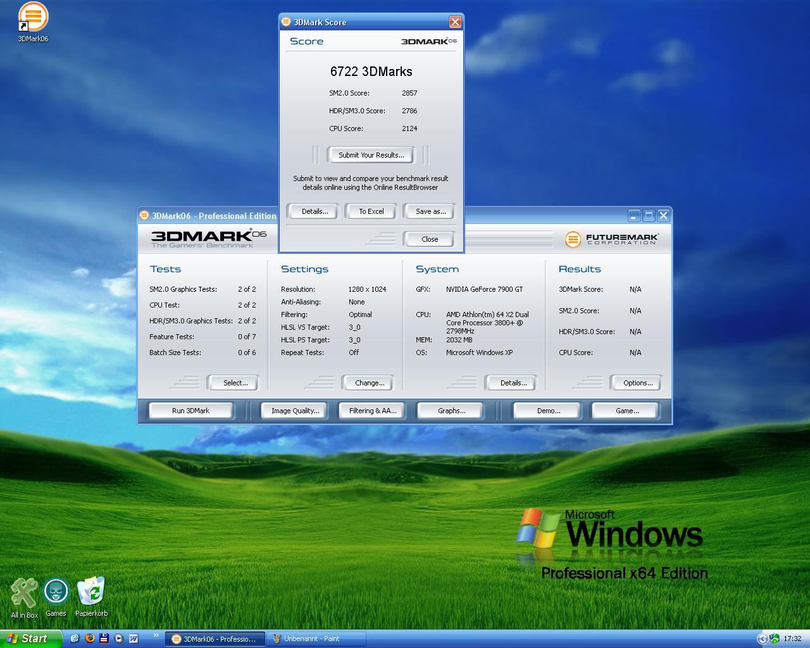Viewport: 810px width, 648px height.
Task: Click the first quick launch icon next to Start
Action: point(75,639)
